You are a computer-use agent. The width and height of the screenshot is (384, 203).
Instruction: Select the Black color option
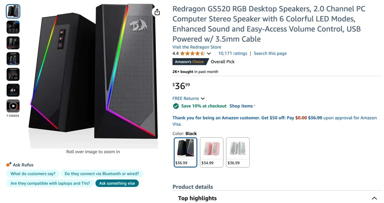click(x=186, y=152)
